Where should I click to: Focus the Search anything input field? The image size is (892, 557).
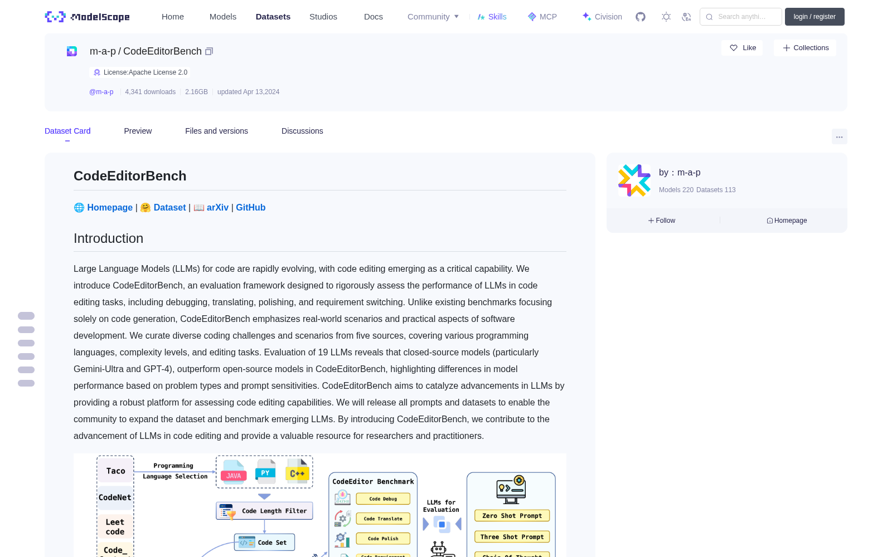coord(741,17)
